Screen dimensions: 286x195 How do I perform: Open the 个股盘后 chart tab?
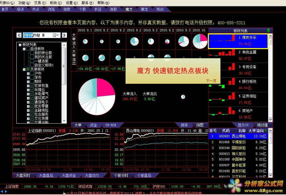[144, 175]
